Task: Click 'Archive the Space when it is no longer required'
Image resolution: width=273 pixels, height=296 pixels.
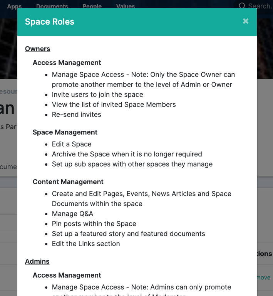Action: tap(127, 154)
